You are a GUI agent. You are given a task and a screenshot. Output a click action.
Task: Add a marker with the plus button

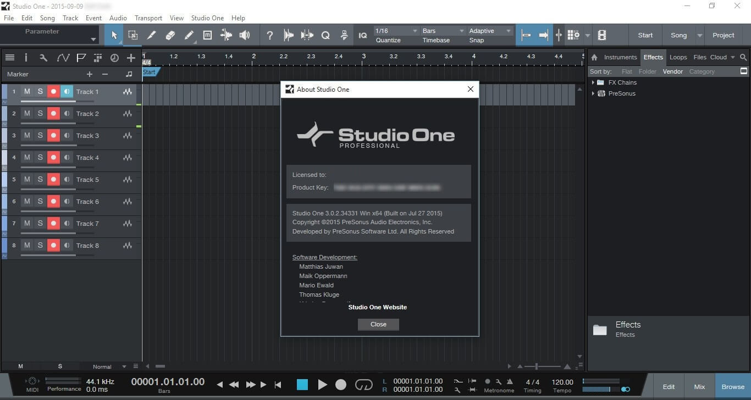pos(90,74)
